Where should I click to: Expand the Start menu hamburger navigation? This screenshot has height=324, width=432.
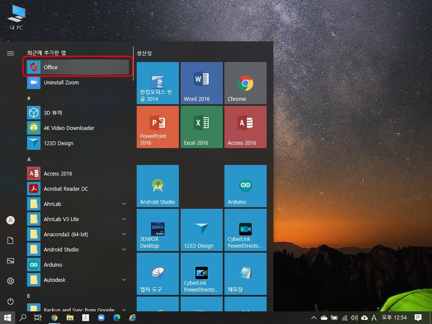click(11, 53)
